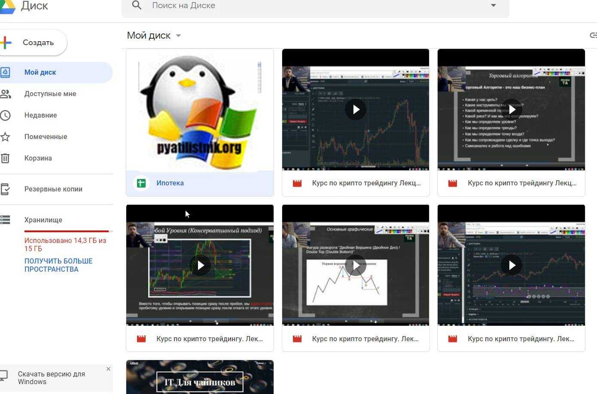Click the search magnifier icon
Screen dimensions: 597x394
click(137, 6)
